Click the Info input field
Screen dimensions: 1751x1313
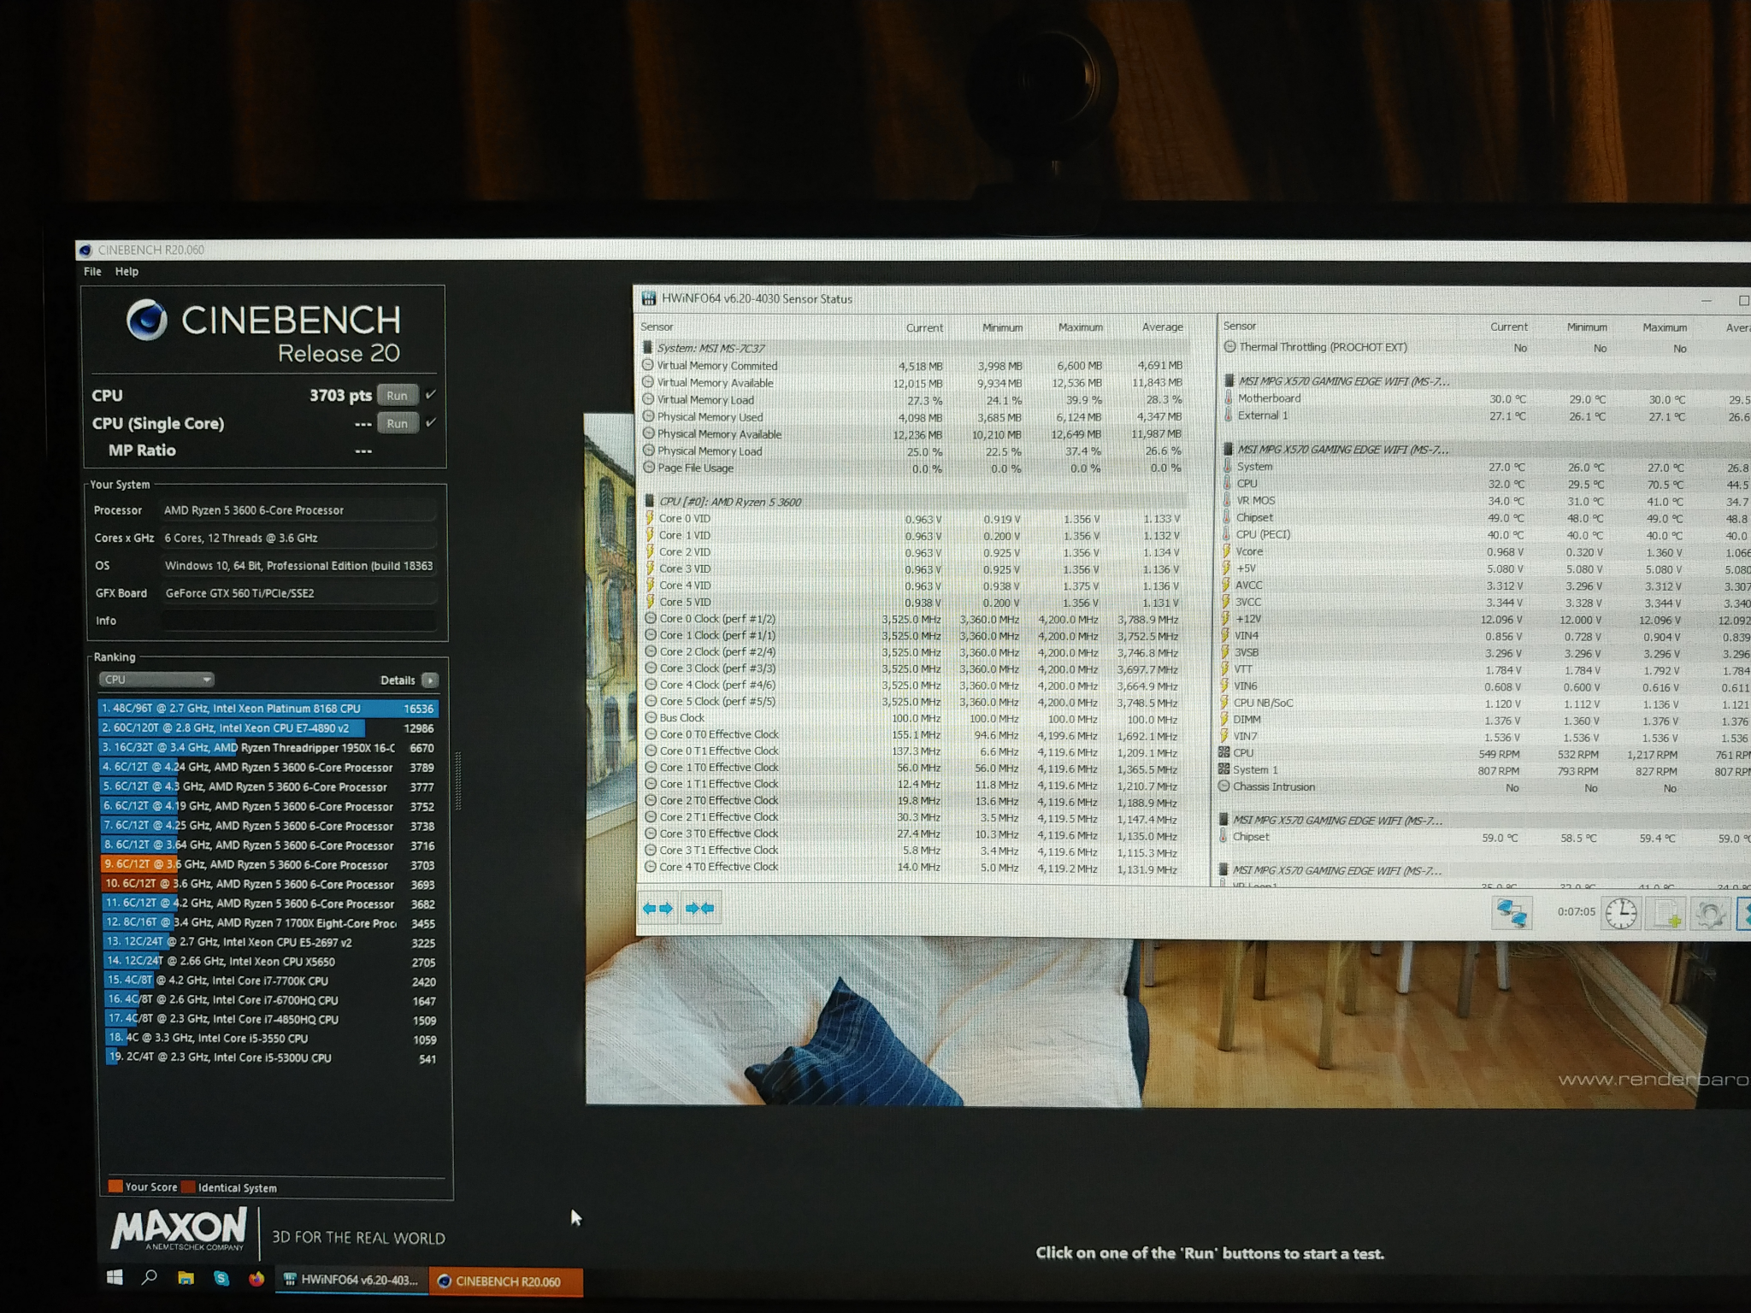[298, 621]
